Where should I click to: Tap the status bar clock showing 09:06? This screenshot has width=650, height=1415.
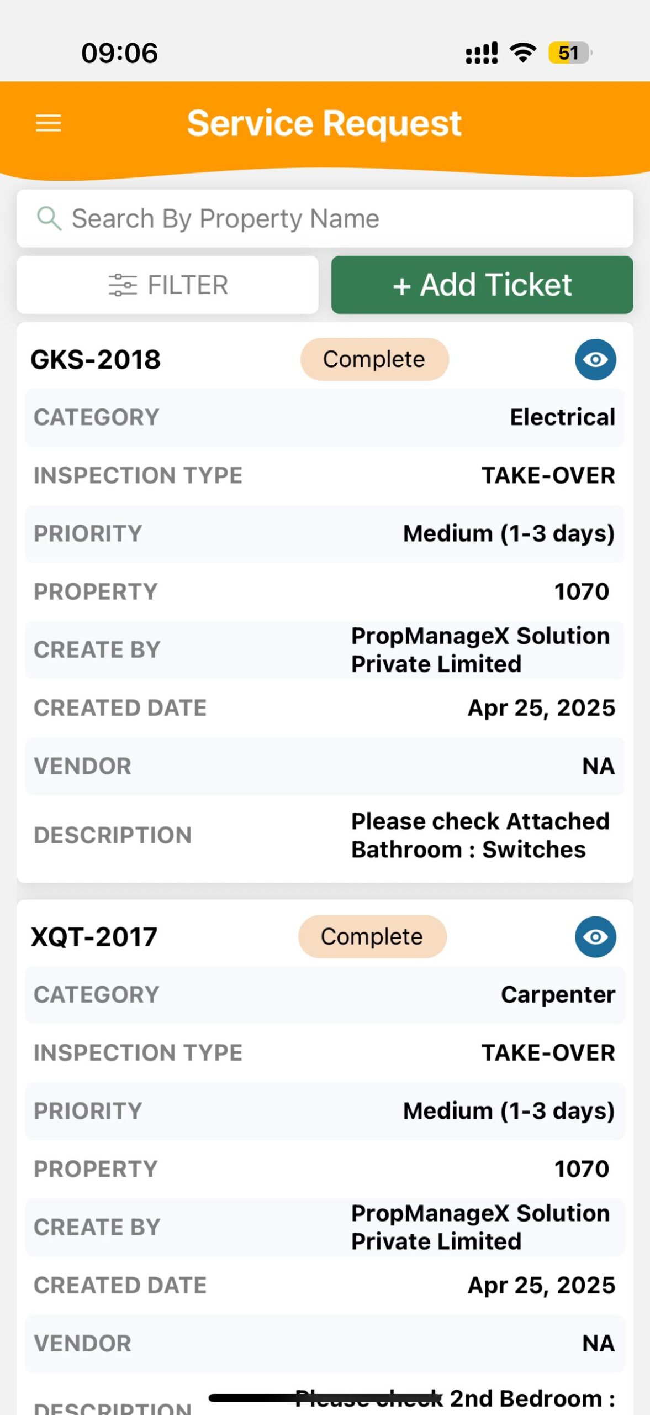pyautogui.click(x=119, y=53)
